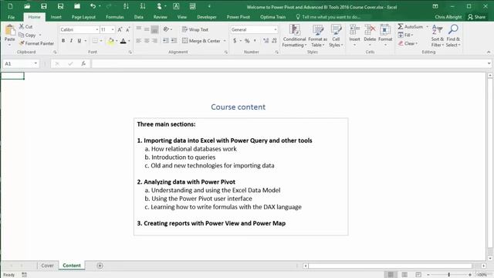Click the Share button
This screenshot has height=278, width=494.
(x=477, y=17)
